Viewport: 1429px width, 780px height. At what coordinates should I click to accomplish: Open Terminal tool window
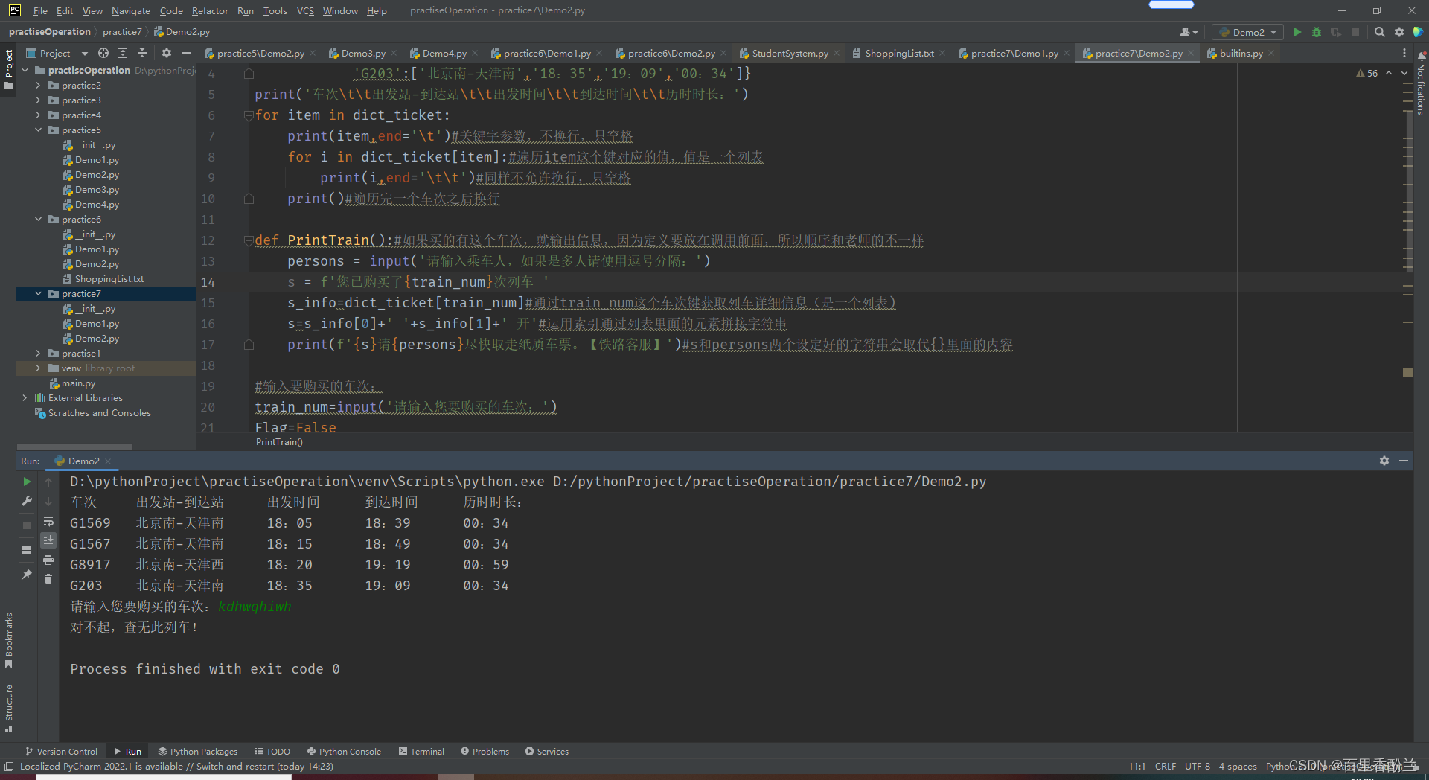point(421,752)
